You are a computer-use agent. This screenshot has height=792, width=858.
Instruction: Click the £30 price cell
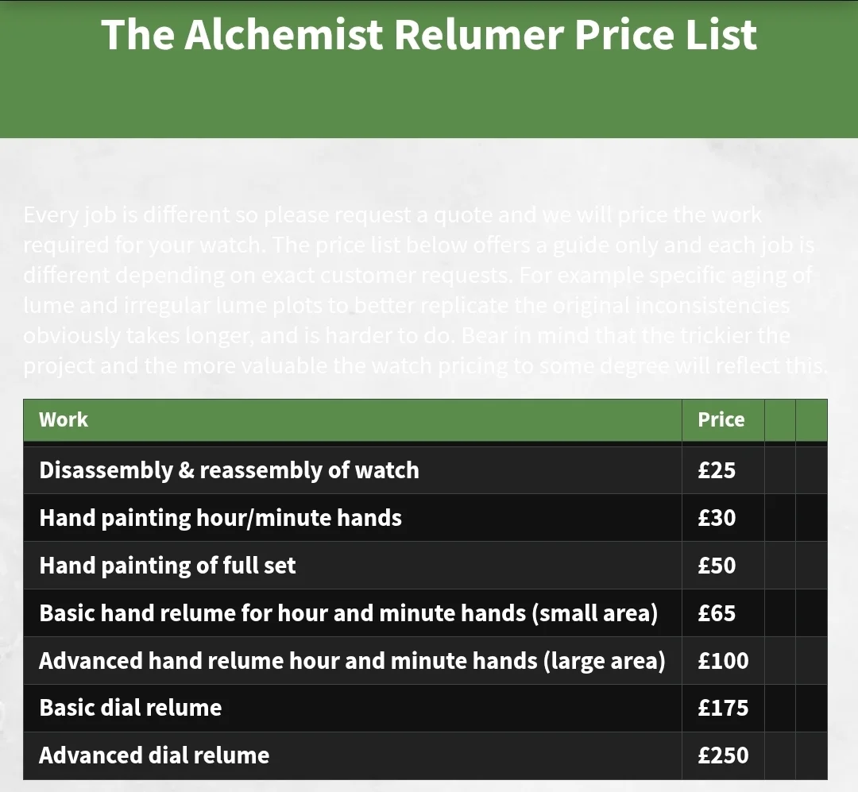coord(717,518)
